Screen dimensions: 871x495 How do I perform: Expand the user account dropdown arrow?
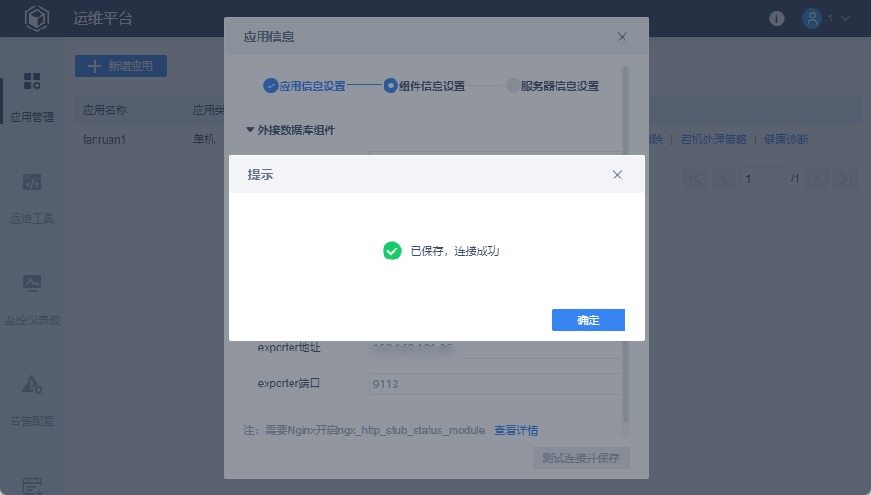tap(845, 18)
